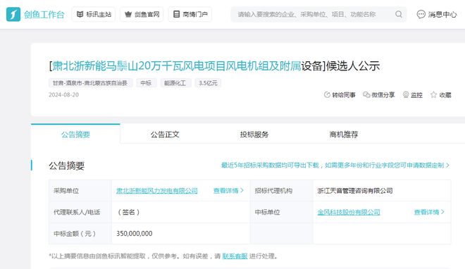Click the 剑鱼官网 crown icon
The image size is (465, 269).
128,14
